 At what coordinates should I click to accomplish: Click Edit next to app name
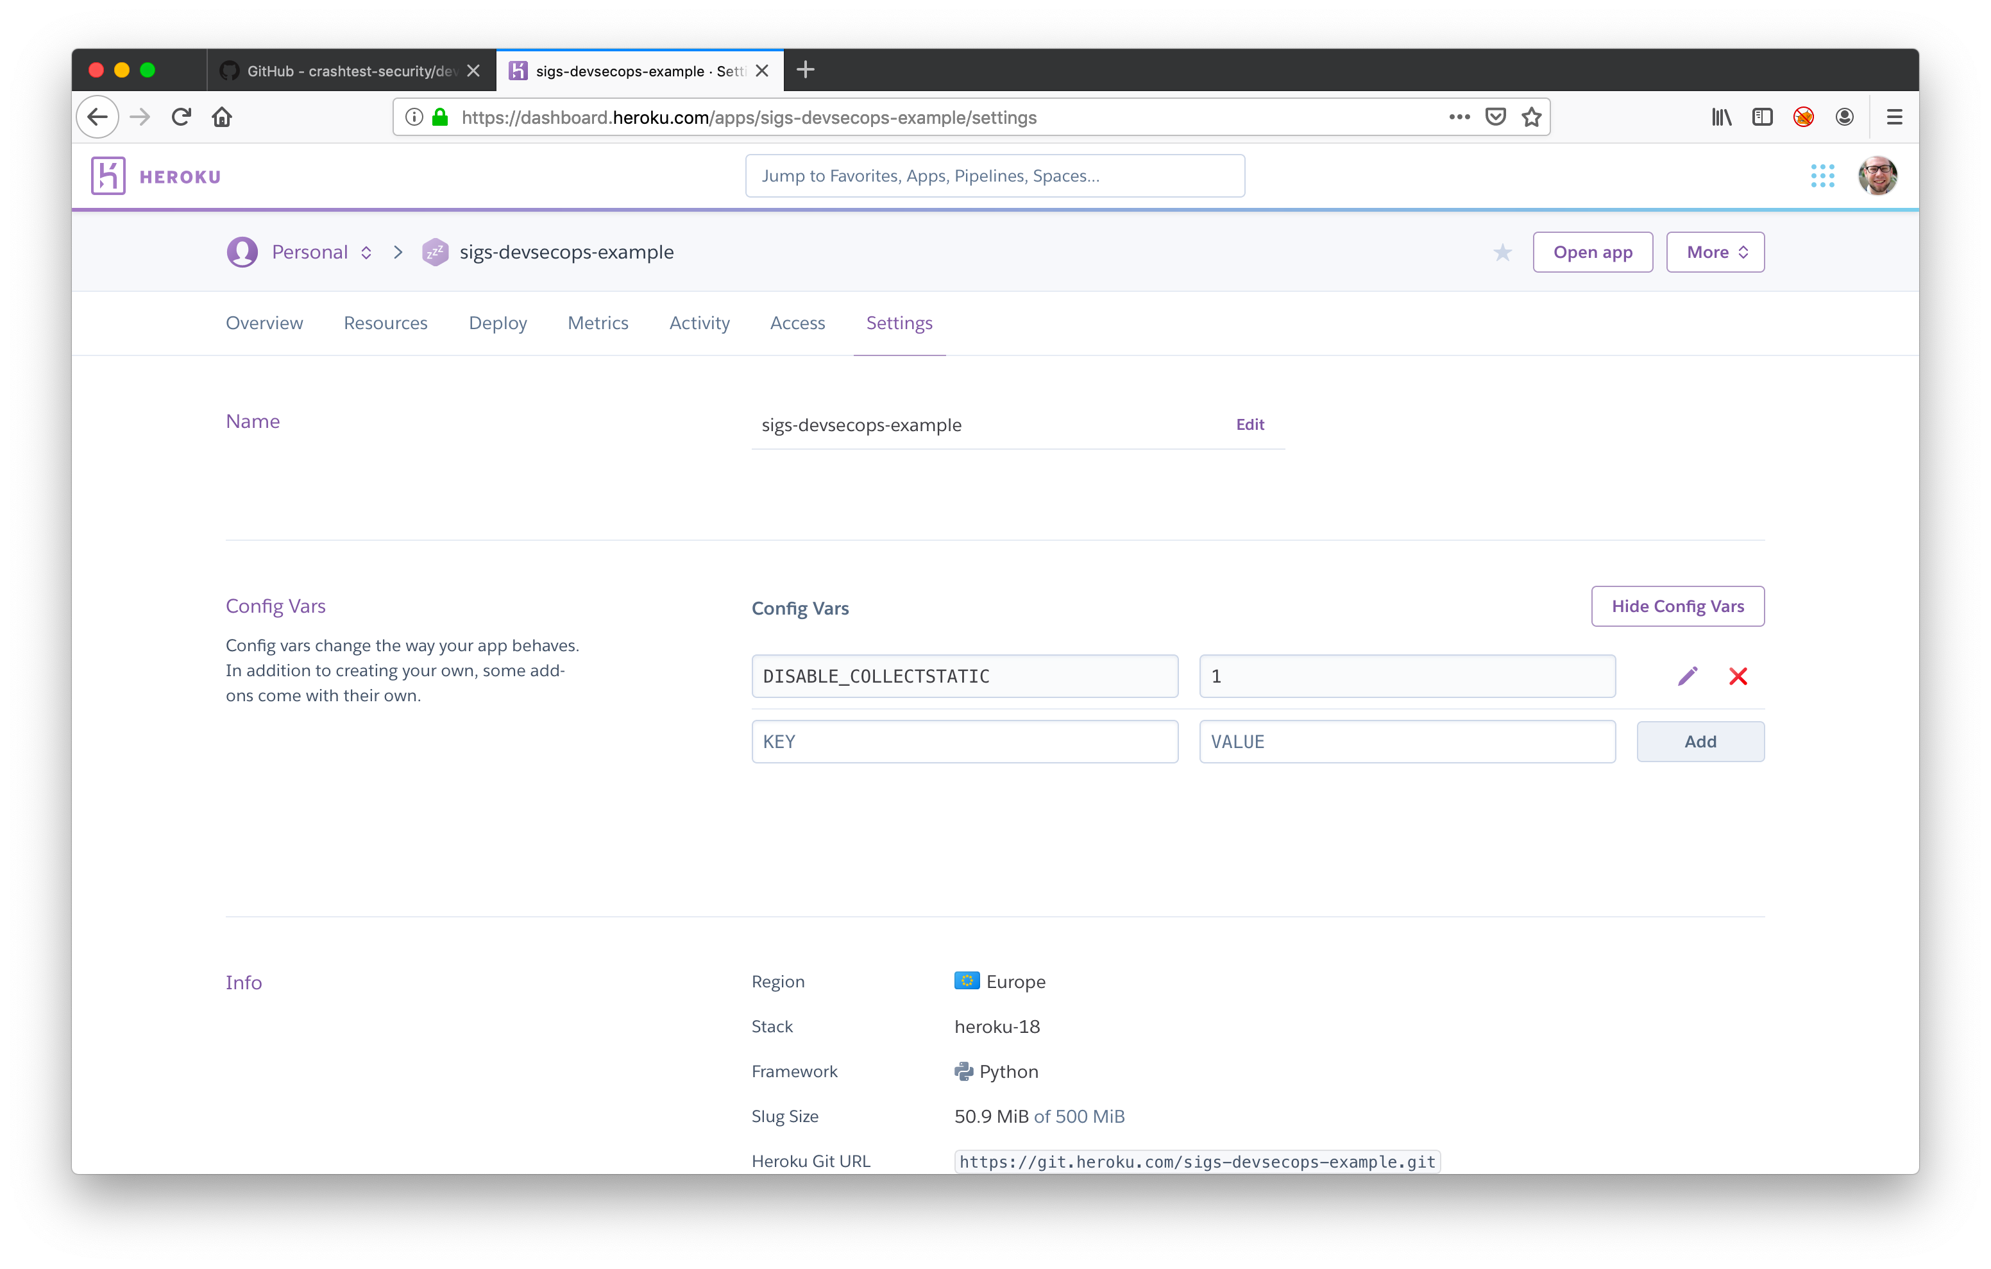tap(1250, 424)
